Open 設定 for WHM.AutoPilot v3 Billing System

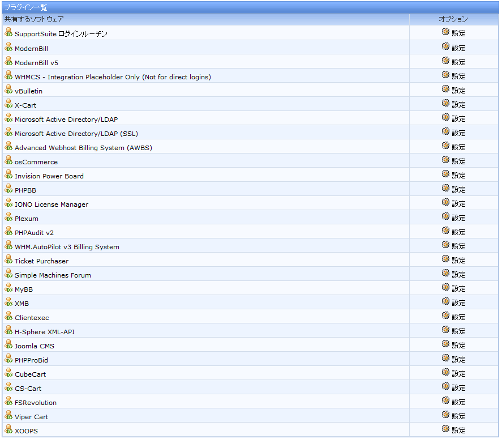pyautogui.click(x=458, y=246)
